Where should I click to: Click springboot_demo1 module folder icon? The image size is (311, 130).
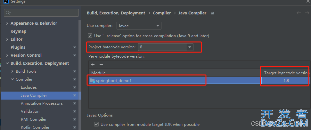click(92, 81)
